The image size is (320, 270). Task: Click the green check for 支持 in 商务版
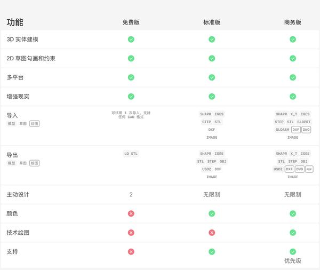[293, 251]
